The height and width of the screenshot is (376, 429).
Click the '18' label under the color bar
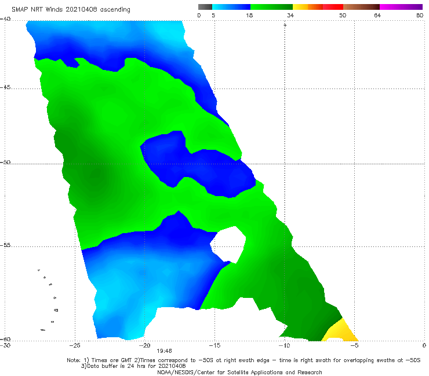tap(249, 15)
